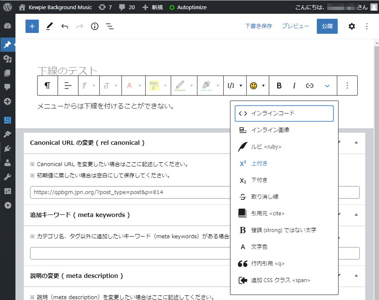Open the font family F dropdown
Viewport: 379px width, 300px height.
point(89,86)
